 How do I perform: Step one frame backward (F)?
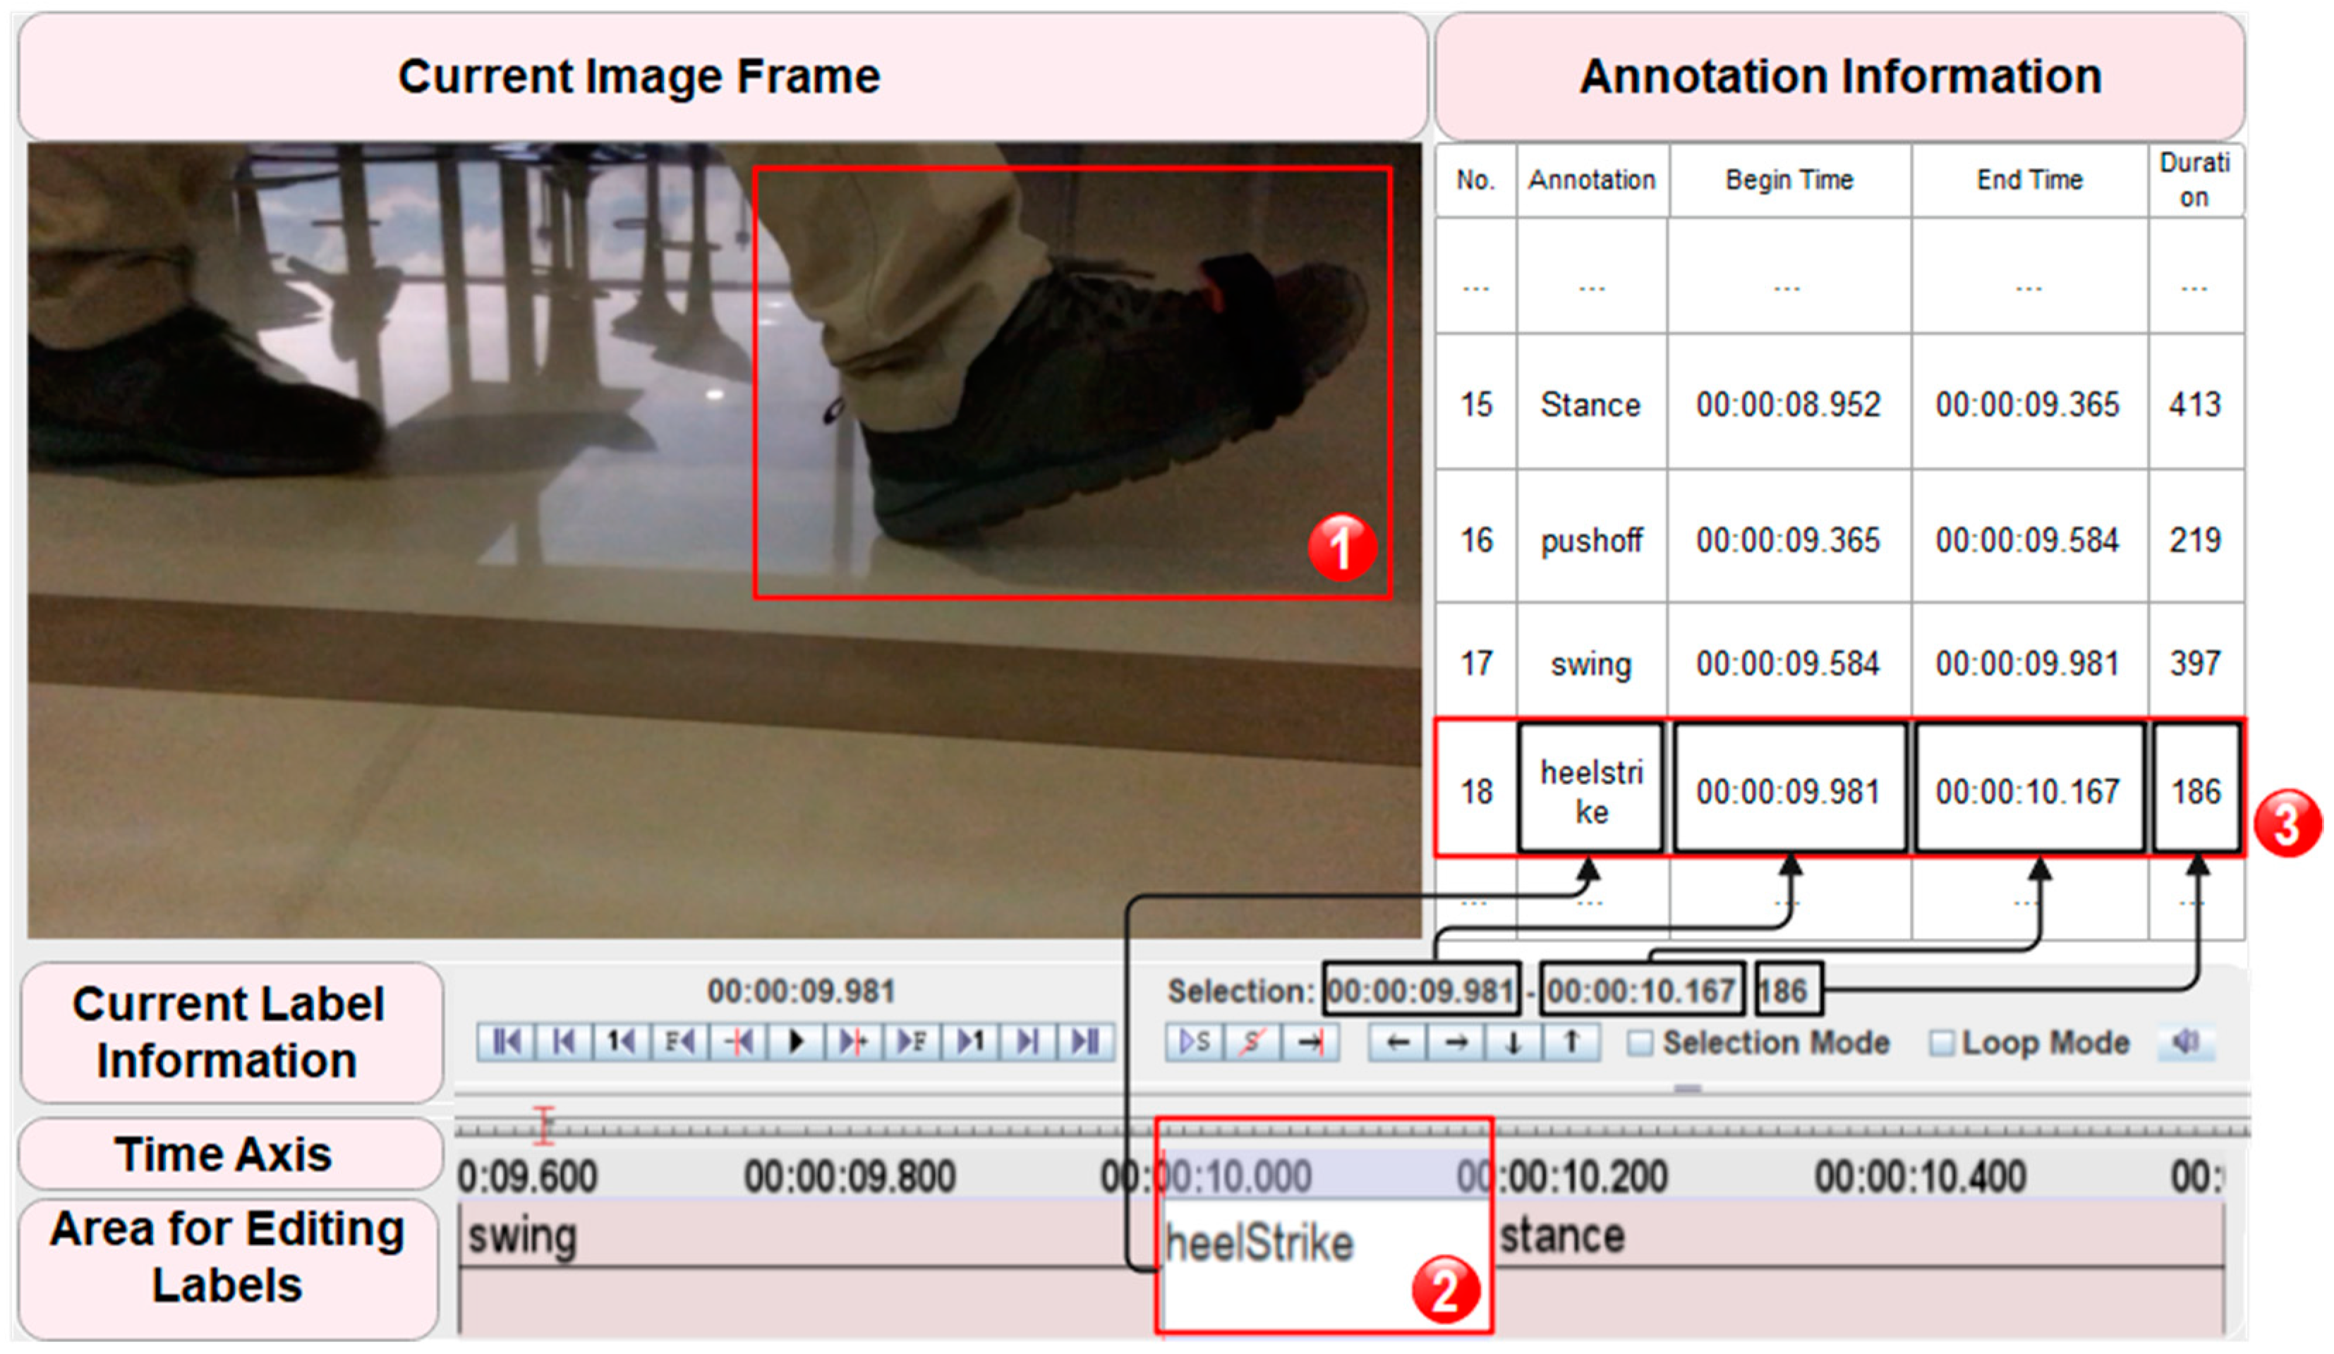point(679,1043)
